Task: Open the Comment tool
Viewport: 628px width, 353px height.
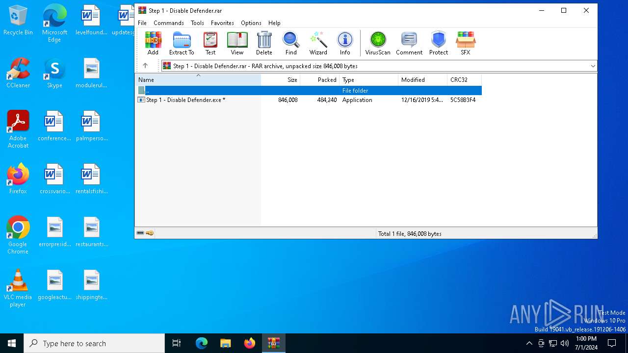Action: click(409, 43)
